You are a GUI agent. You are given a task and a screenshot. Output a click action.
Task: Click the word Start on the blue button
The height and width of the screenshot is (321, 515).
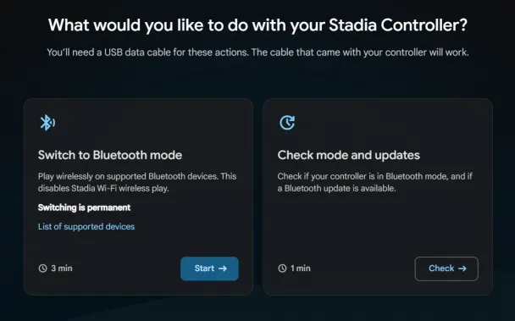click(x=204, y=268)
